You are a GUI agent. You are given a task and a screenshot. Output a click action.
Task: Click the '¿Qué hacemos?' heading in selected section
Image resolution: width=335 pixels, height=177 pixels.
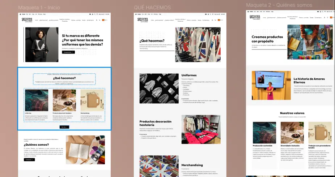(x=64, y=78)
